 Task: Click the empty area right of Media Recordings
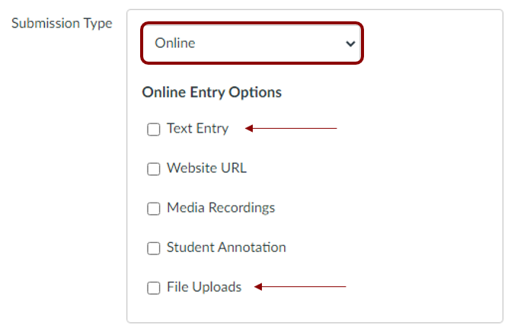(381, 208)
